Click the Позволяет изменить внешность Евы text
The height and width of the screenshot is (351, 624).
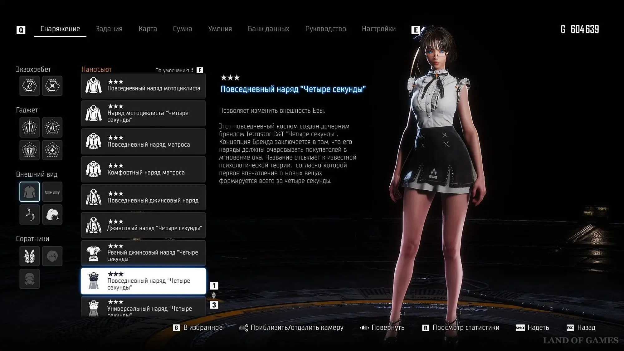[x=272, y=111]
